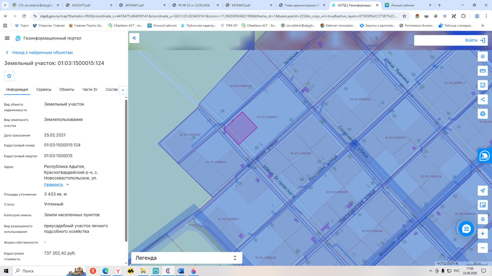Bookmark this page in the address bar
This screenshot has height=276, width=492.
(404, 16)
